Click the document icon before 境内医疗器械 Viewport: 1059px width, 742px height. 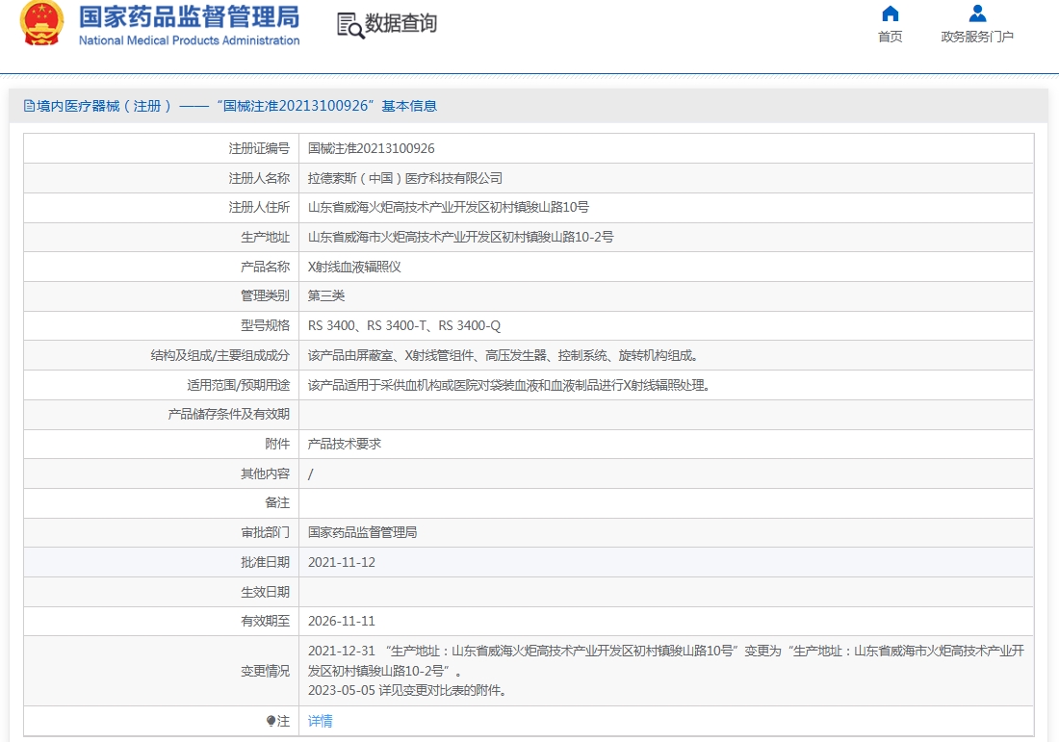[29, 106]
